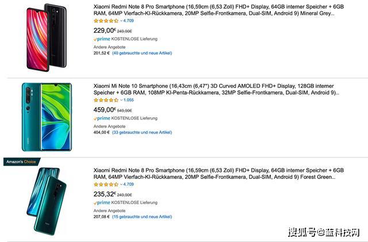Viewport: 368px width, 242px height.
Task: Click star rating of Forest Green Redmi listing
Action: [x=105, y=185]
